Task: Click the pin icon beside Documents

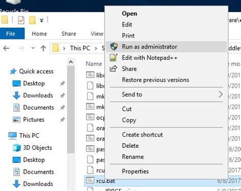Action: [x=63, y=108]
